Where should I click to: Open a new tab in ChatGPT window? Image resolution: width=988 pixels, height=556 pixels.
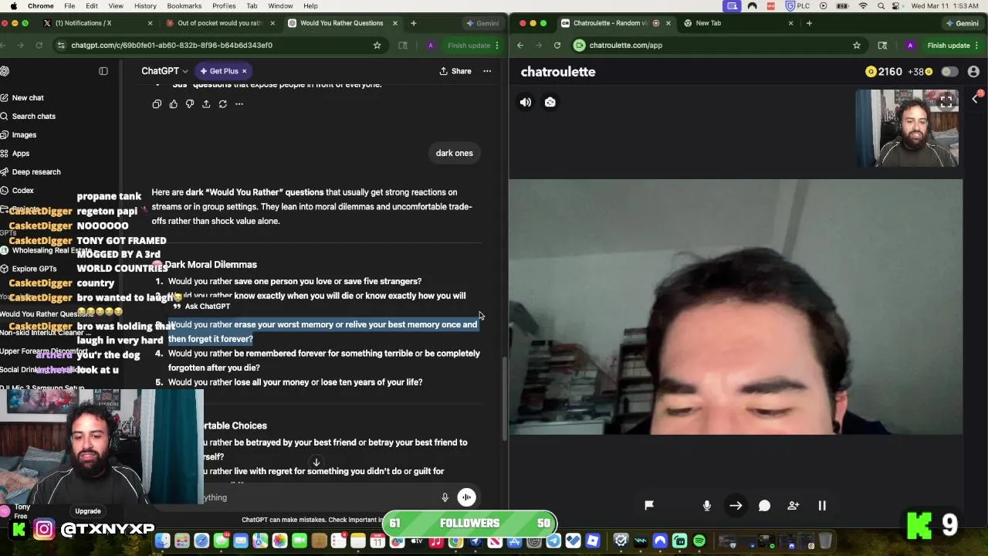414,23
